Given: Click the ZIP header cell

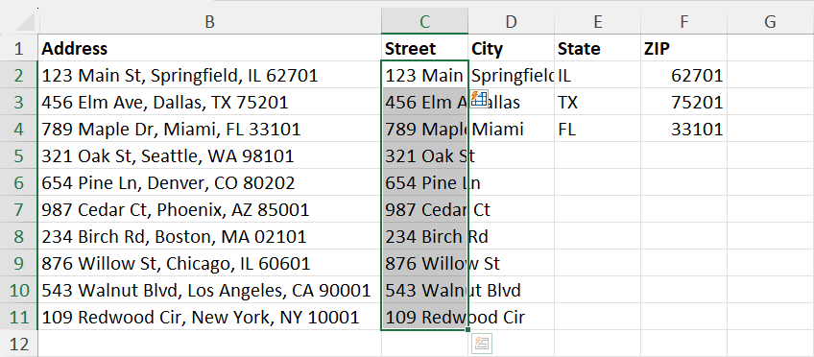Looking at the screenshot, I should [x=683, y=48].
